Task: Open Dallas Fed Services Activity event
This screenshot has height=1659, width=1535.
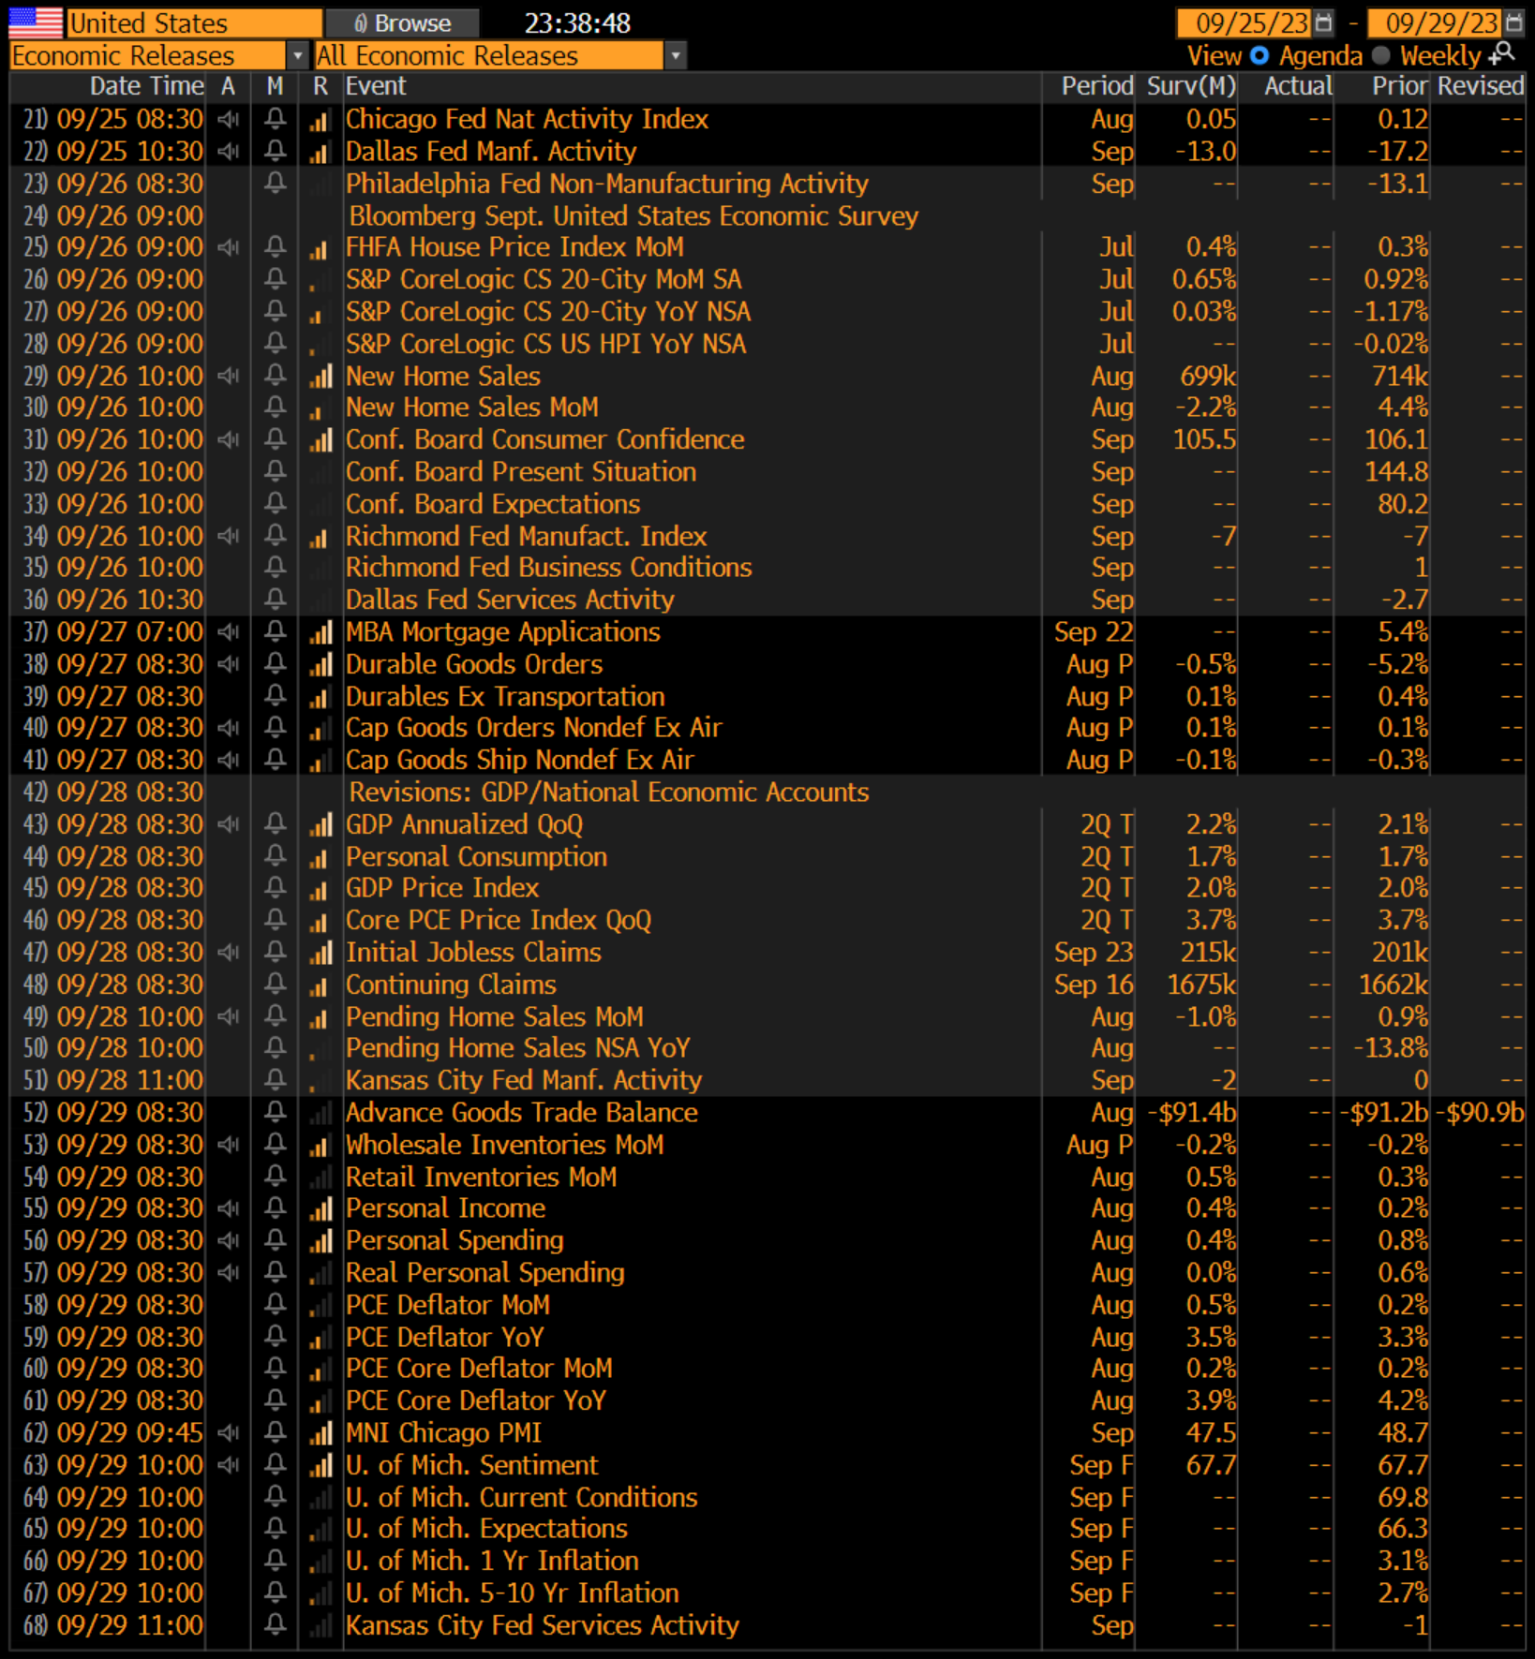Action: coord(510,600)
